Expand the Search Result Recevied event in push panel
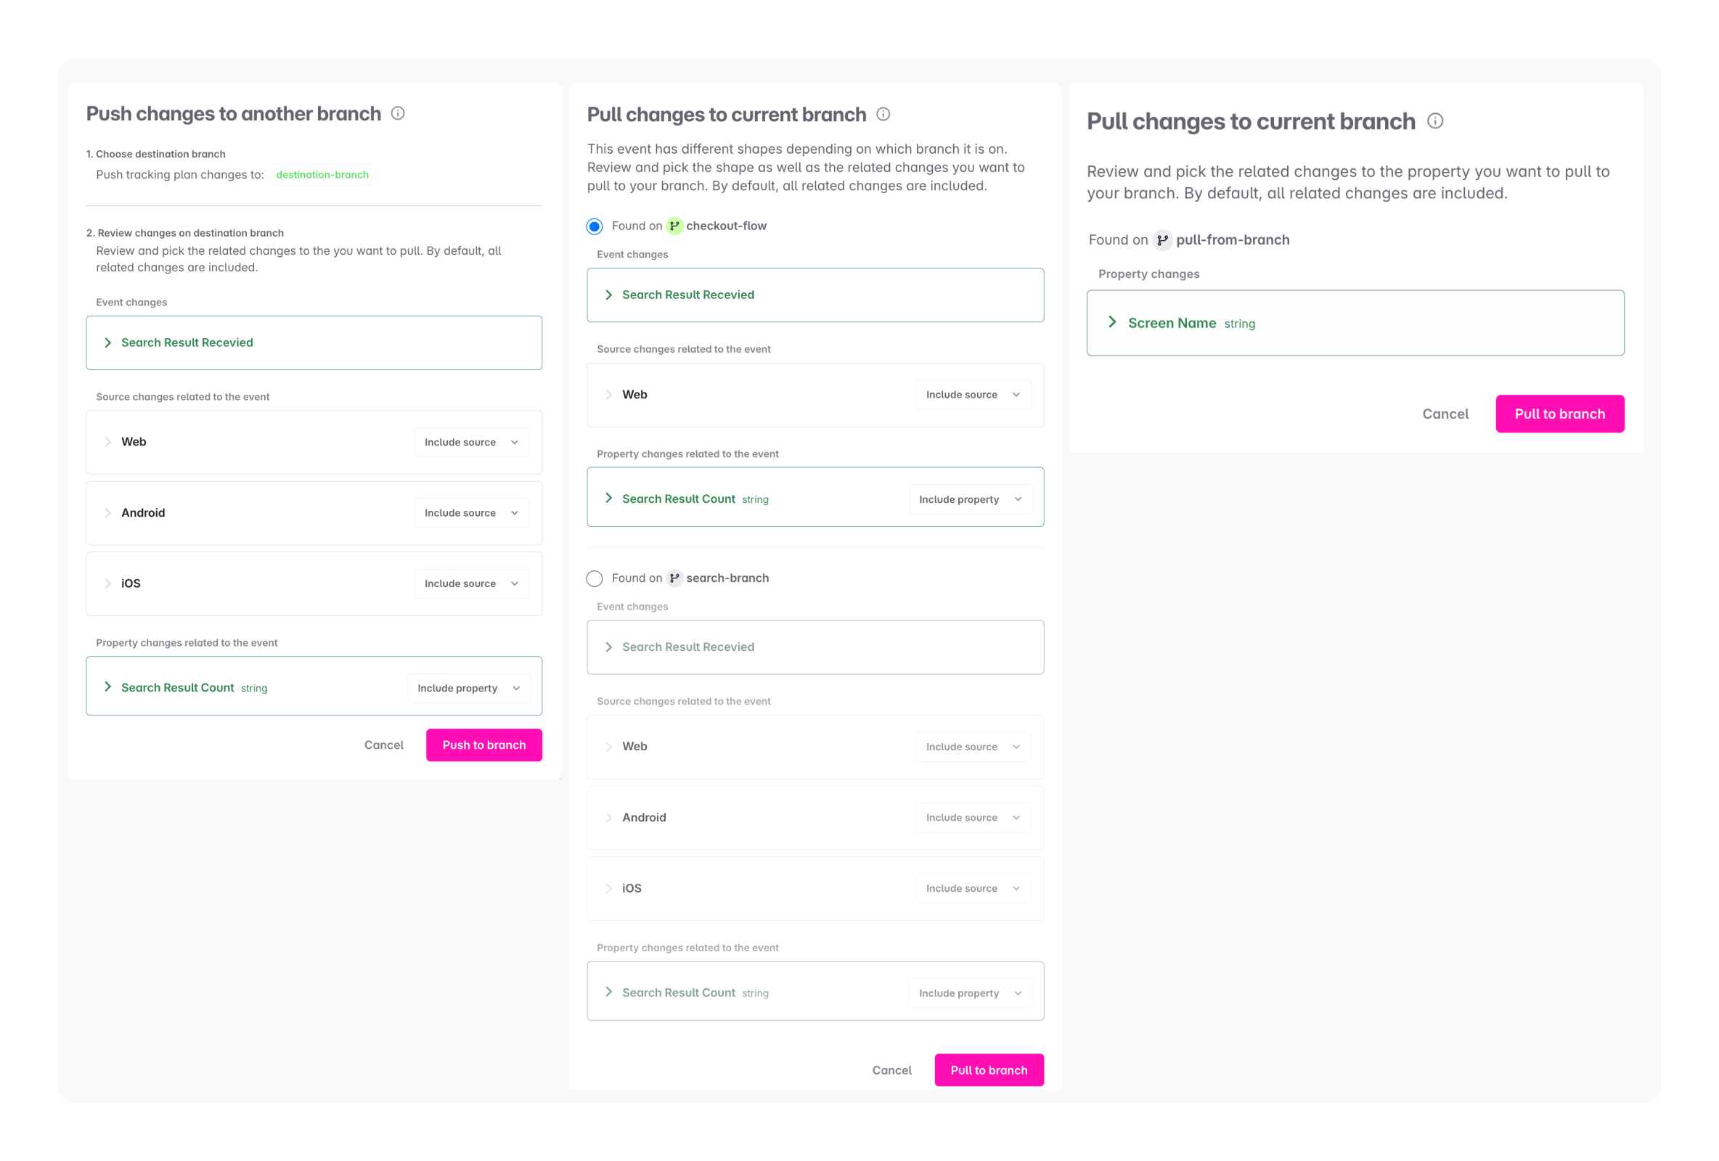The height and width of the screenshot is (1161, 1719). 108,342
